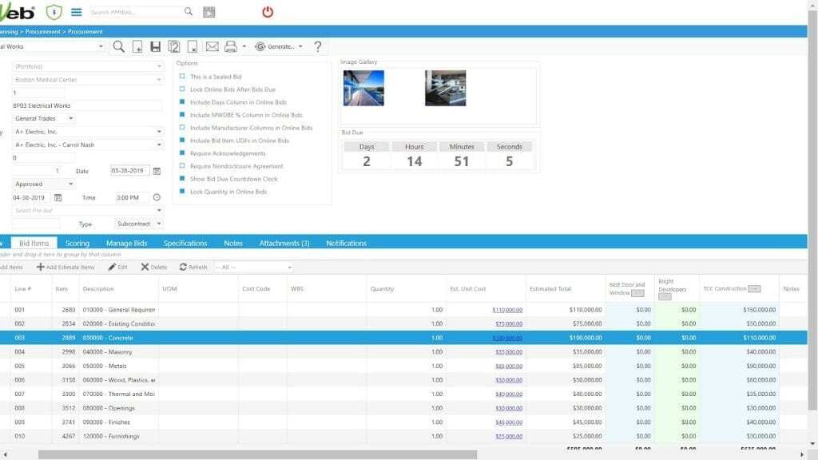Open the Attachments (3) tab

284,243
